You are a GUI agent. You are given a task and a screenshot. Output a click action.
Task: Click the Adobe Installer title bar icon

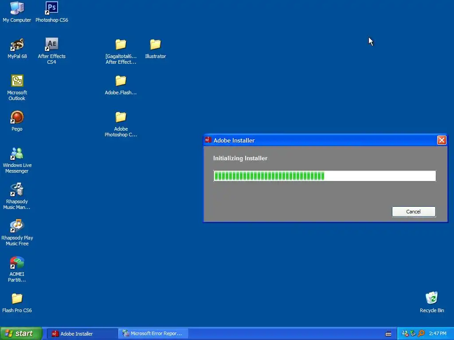208,140
